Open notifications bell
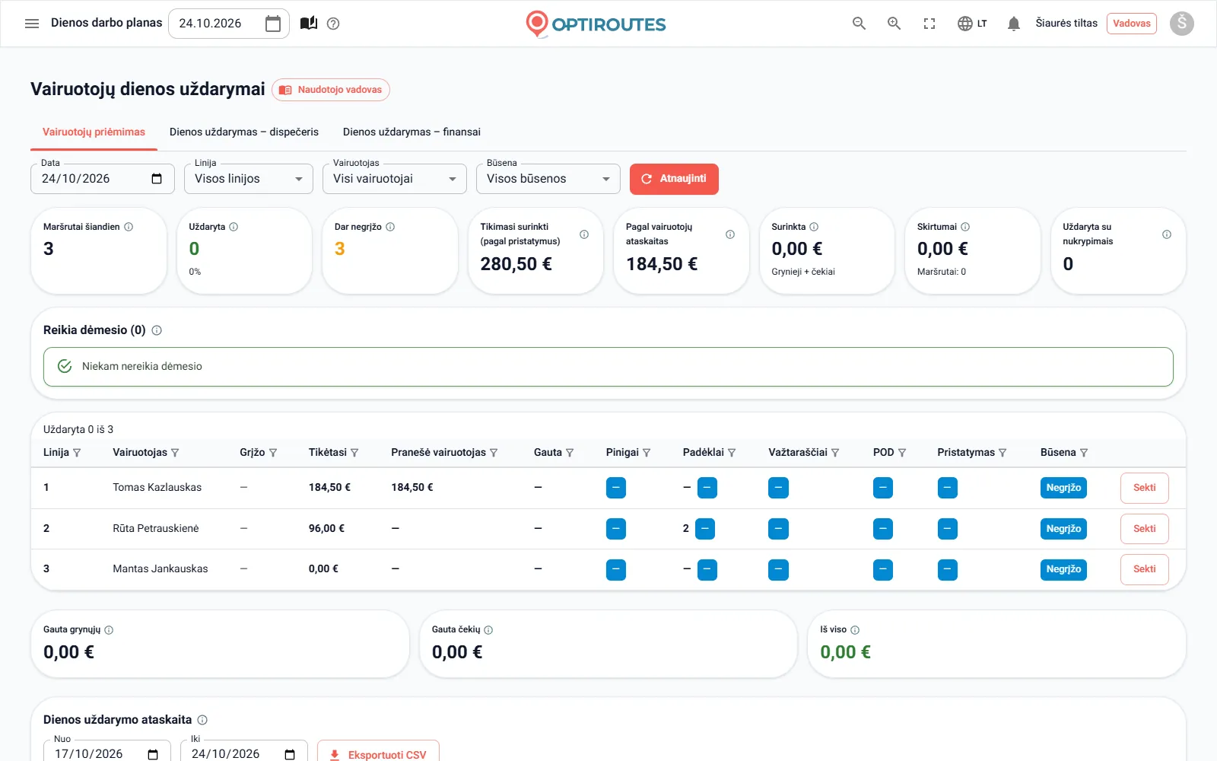The image size is (1217, 761). pyautogui.click(x=1013, y=24)
